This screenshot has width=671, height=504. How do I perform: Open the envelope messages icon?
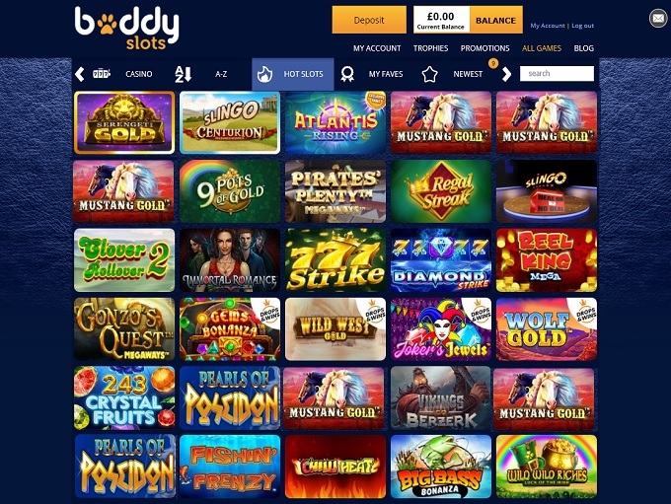click(x=658, y=19)
